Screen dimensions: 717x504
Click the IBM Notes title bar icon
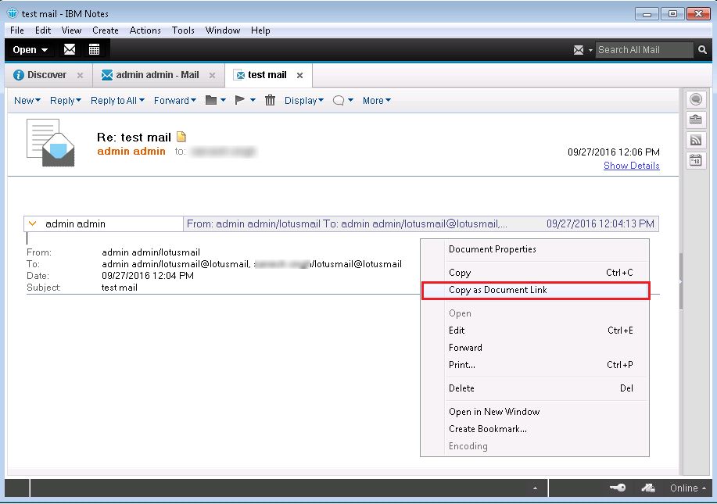tap(13, 13)
